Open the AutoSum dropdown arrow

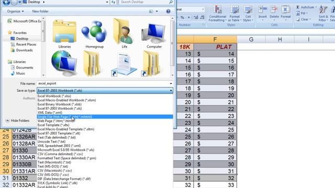316,7
